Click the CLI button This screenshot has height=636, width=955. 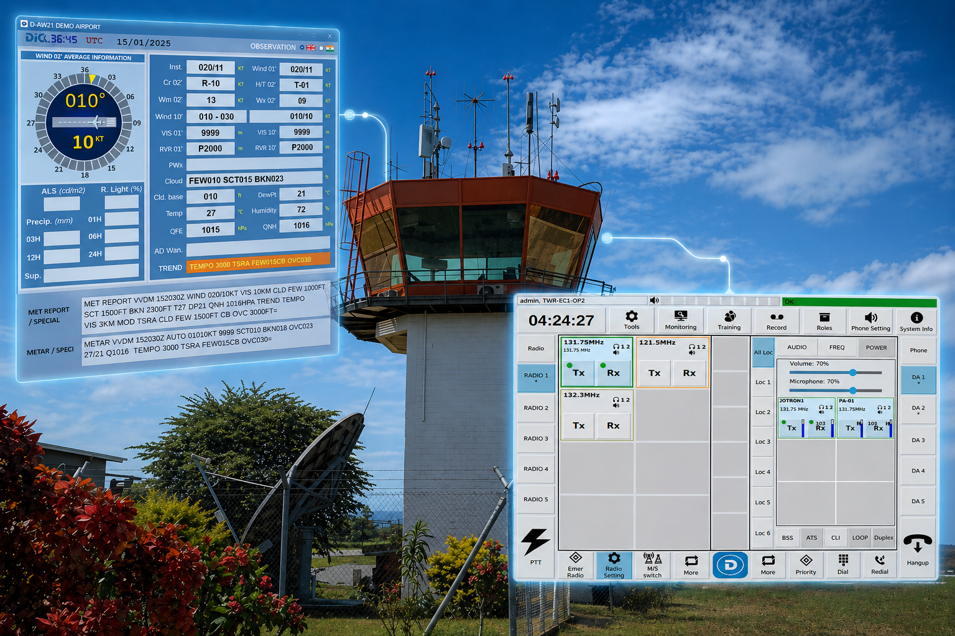pyautogui.click(x=835, y=538)
